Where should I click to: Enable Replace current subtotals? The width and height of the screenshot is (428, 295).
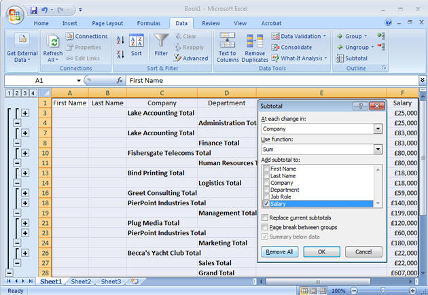(x=264, y=218)
